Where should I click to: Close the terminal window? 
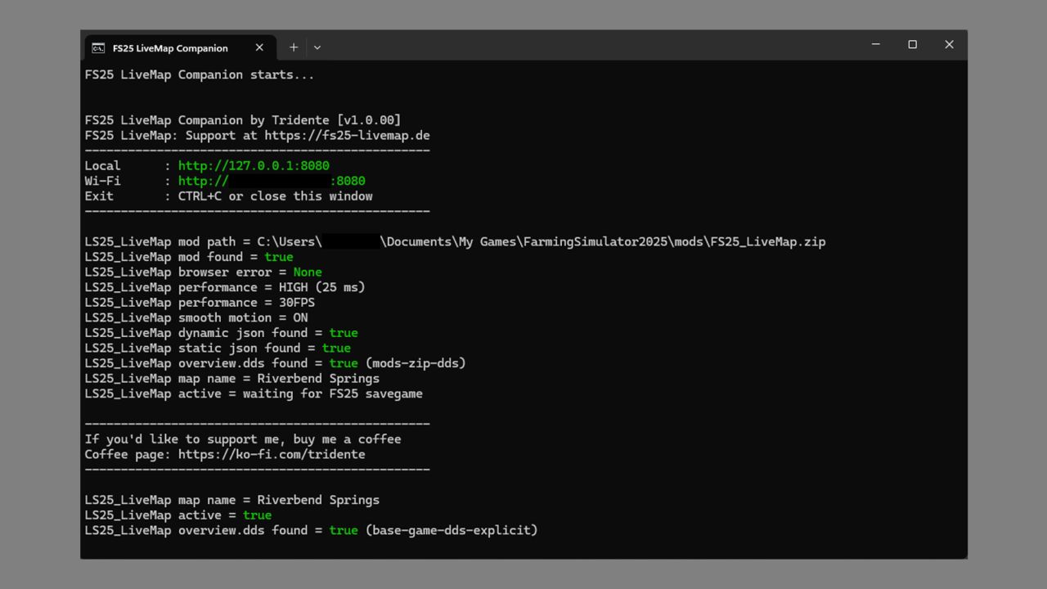(x=949, y=44)
